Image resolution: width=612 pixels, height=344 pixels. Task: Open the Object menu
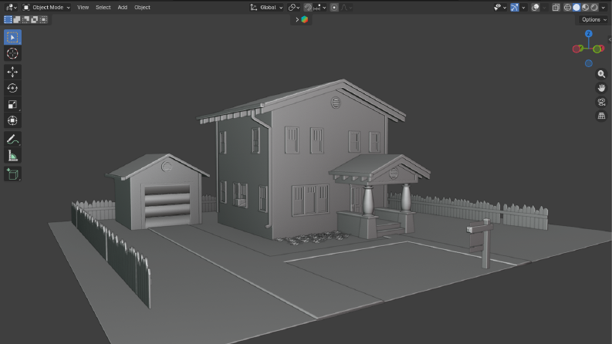click(142, 8)
